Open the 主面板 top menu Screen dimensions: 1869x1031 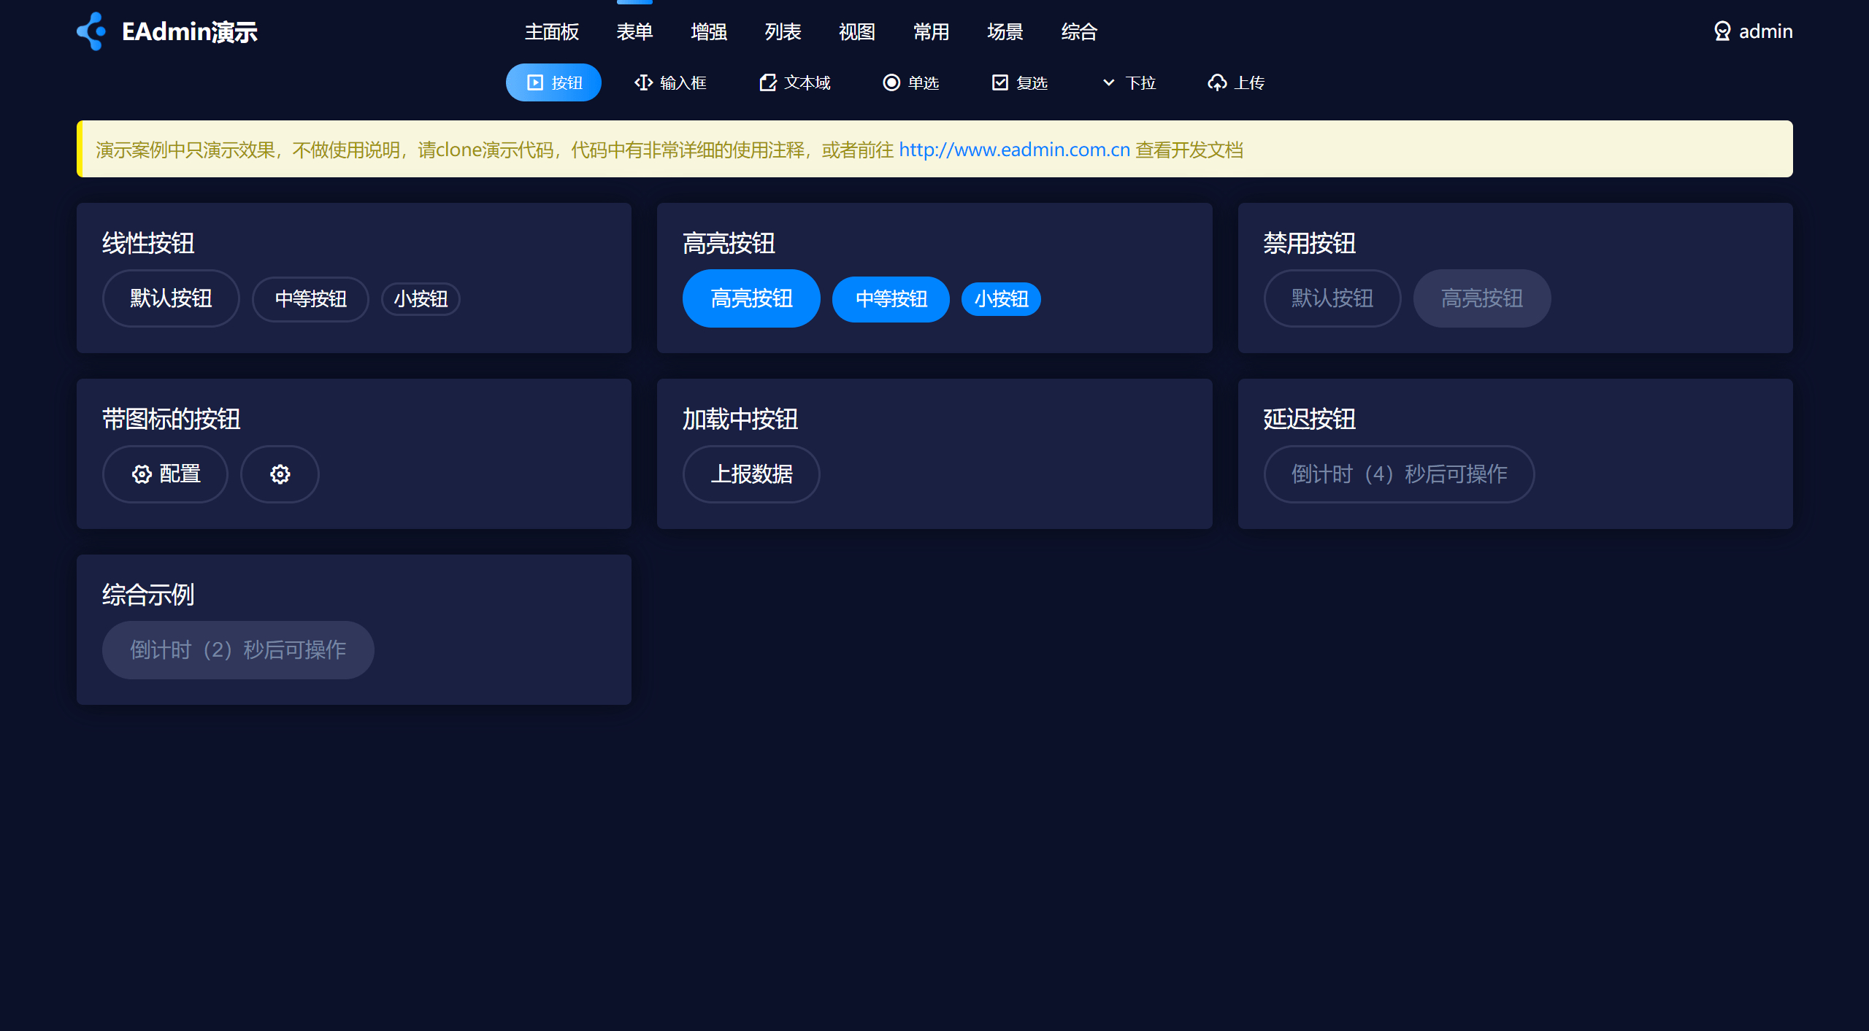[551, 31]
